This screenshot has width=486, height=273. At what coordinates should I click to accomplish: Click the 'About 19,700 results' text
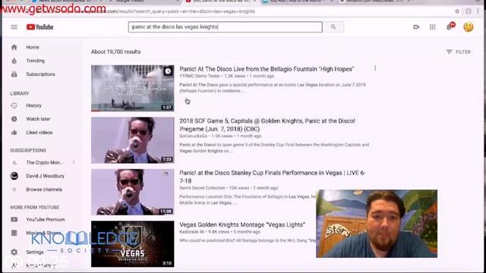115,52
